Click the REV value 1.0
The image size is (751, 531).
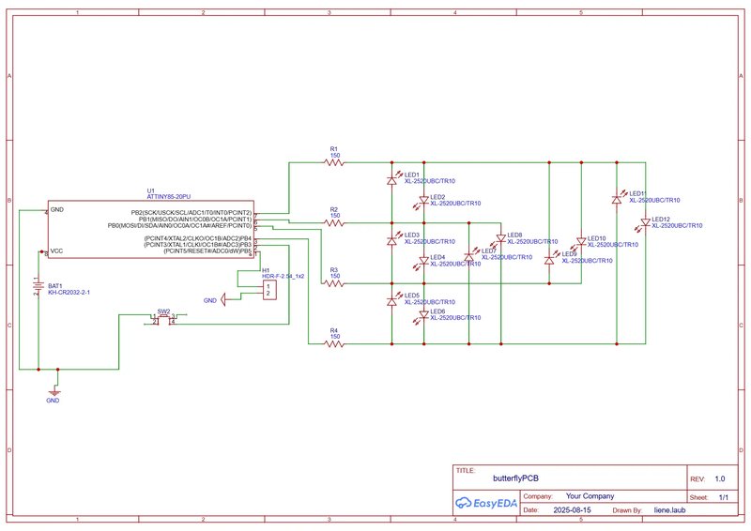(720, 478)
